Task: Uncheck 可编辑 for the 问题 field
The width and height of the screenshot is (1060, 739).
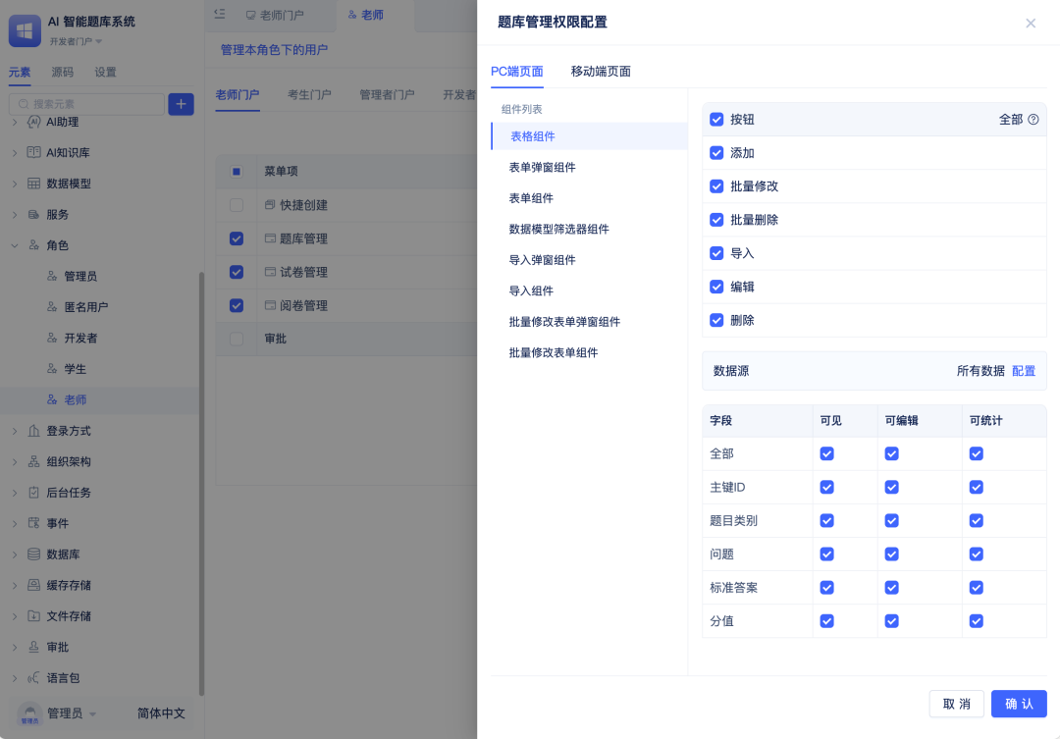Action: tap(891, 554)
